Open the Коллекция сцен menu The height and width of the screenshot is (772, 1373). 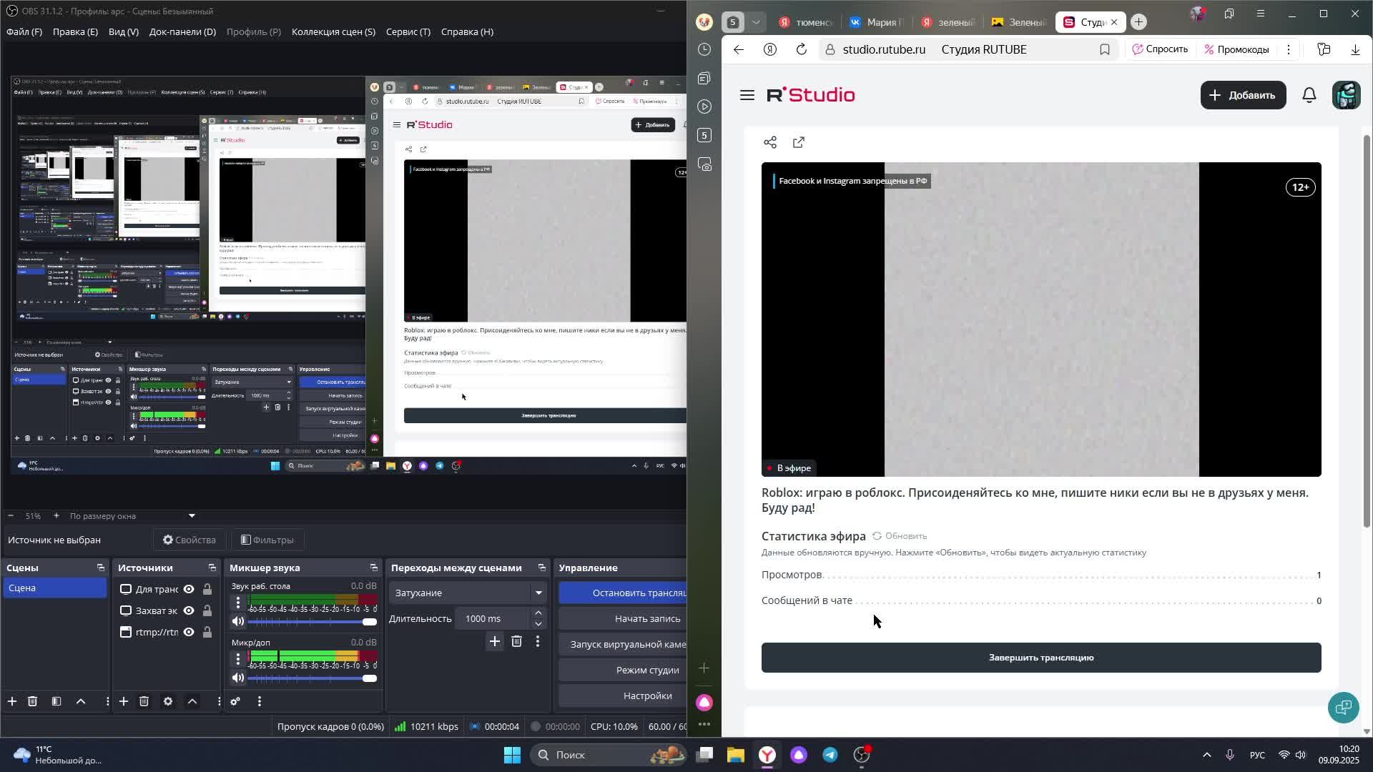[333, 32]
